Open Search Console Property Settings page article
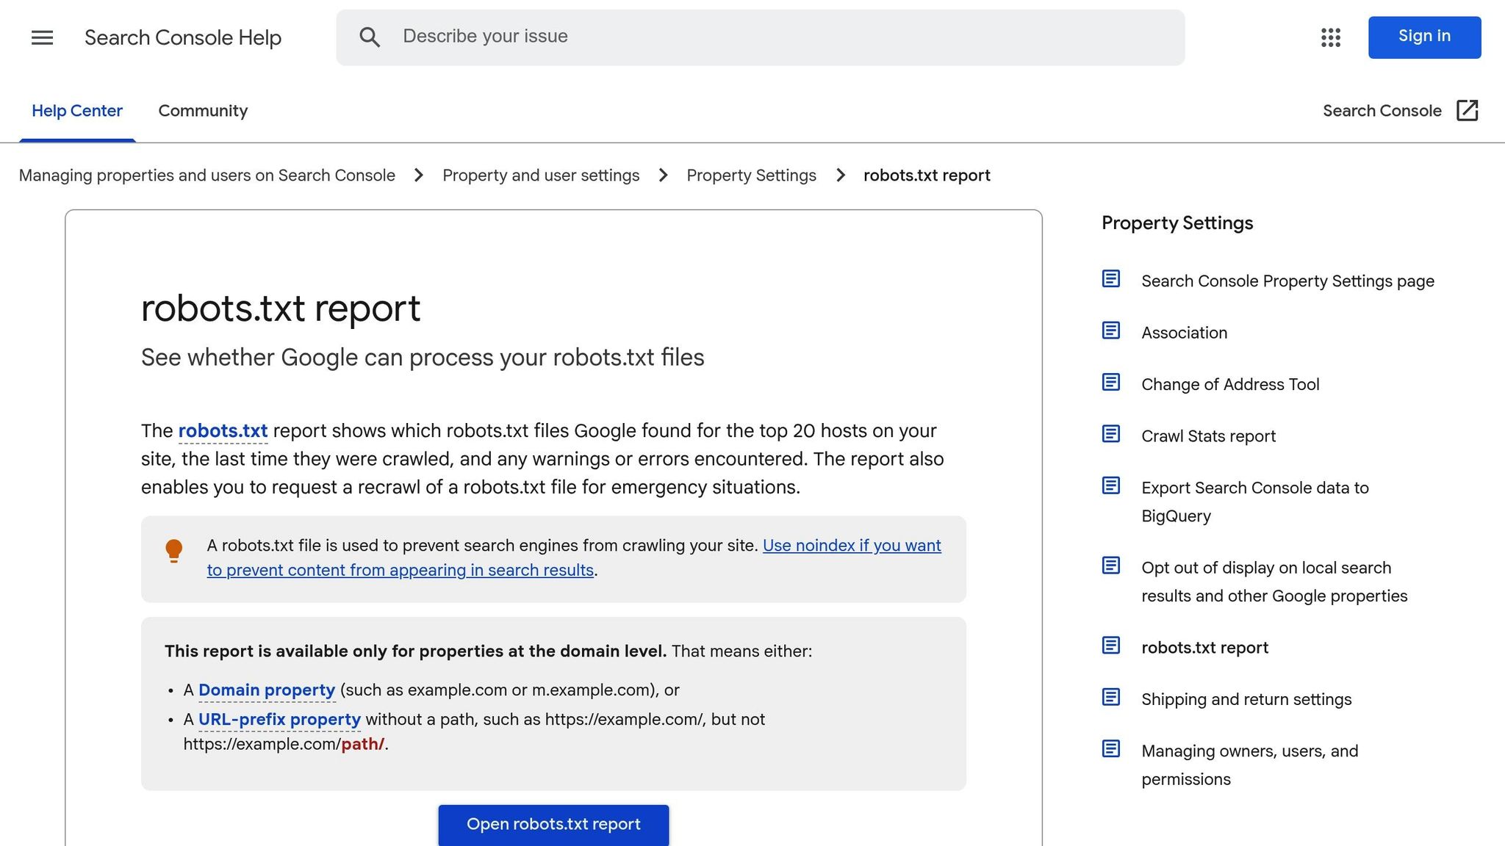The height and width of the screenshot is (846, 1505). (x=1287, y=281)
